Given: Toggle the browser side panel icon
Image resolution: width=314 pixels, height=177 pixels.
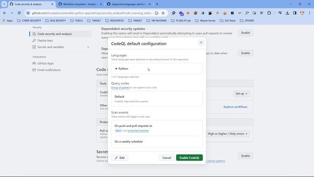Looking at the screenshot, I should (295, 13).
